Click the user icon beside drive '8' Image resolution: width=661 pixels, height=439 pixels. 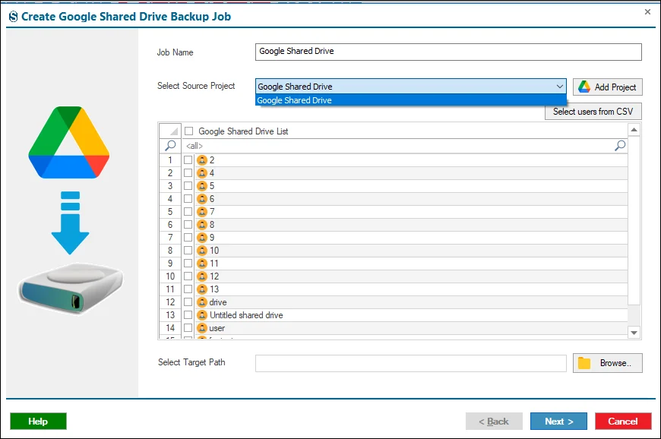202,225
